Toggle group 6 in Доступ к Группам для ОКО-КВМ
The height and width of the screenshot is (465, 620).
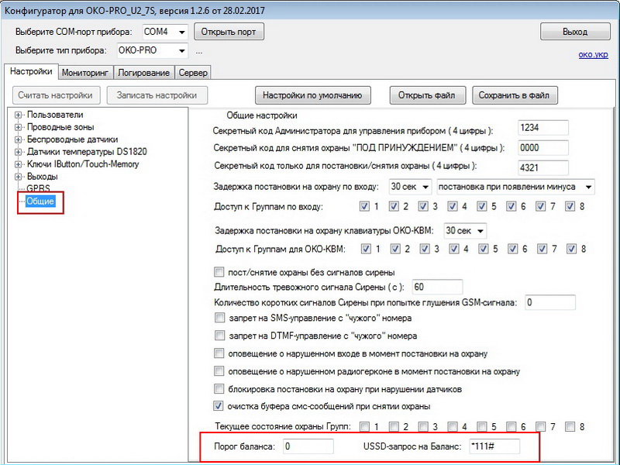pyautogui.click(x=513, y=249)
